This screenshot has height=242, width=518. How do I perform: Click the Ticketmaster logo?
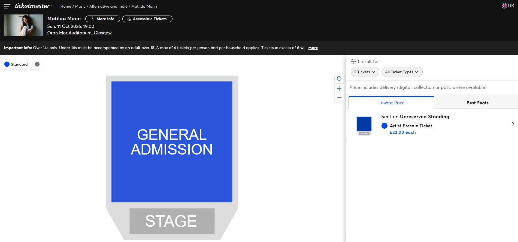coord(33,6)
